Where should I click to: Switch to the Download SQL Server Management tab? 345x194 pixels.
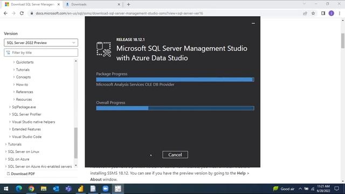pyautogui.click(x=32, y=4)
